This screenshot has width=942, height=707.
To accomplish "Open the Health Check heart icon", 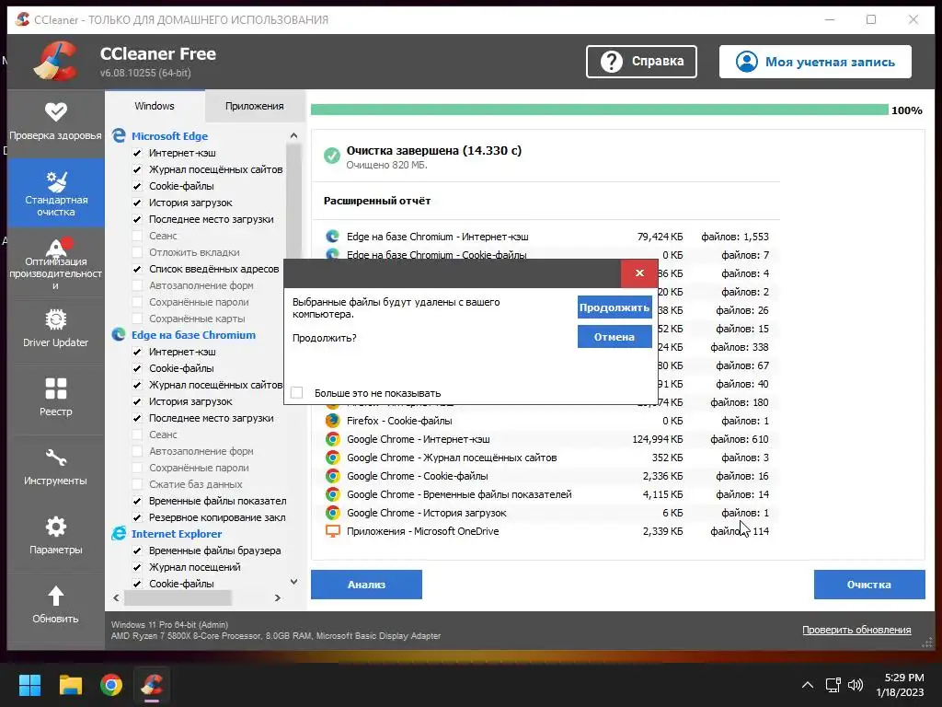I will click(x=56, y=111).
